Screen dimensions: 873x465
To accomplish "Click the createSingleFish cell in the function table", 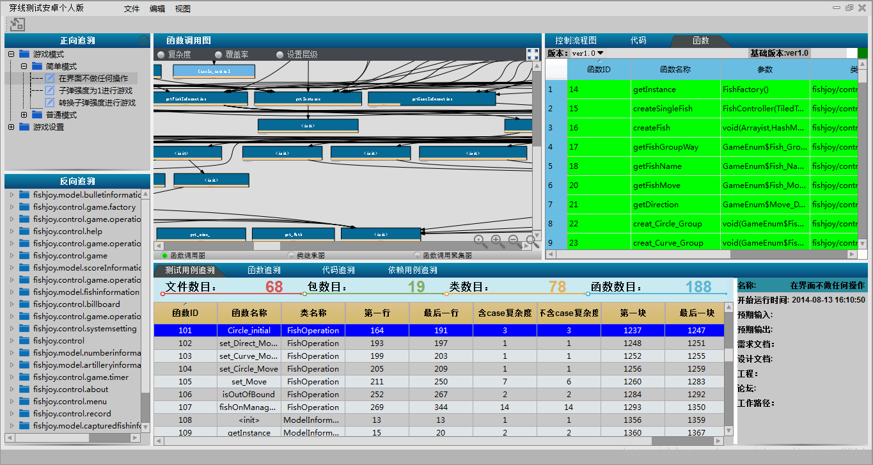I will point(675,109).
